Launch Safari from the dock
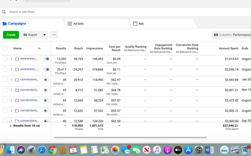 click(x=42, y=150)
